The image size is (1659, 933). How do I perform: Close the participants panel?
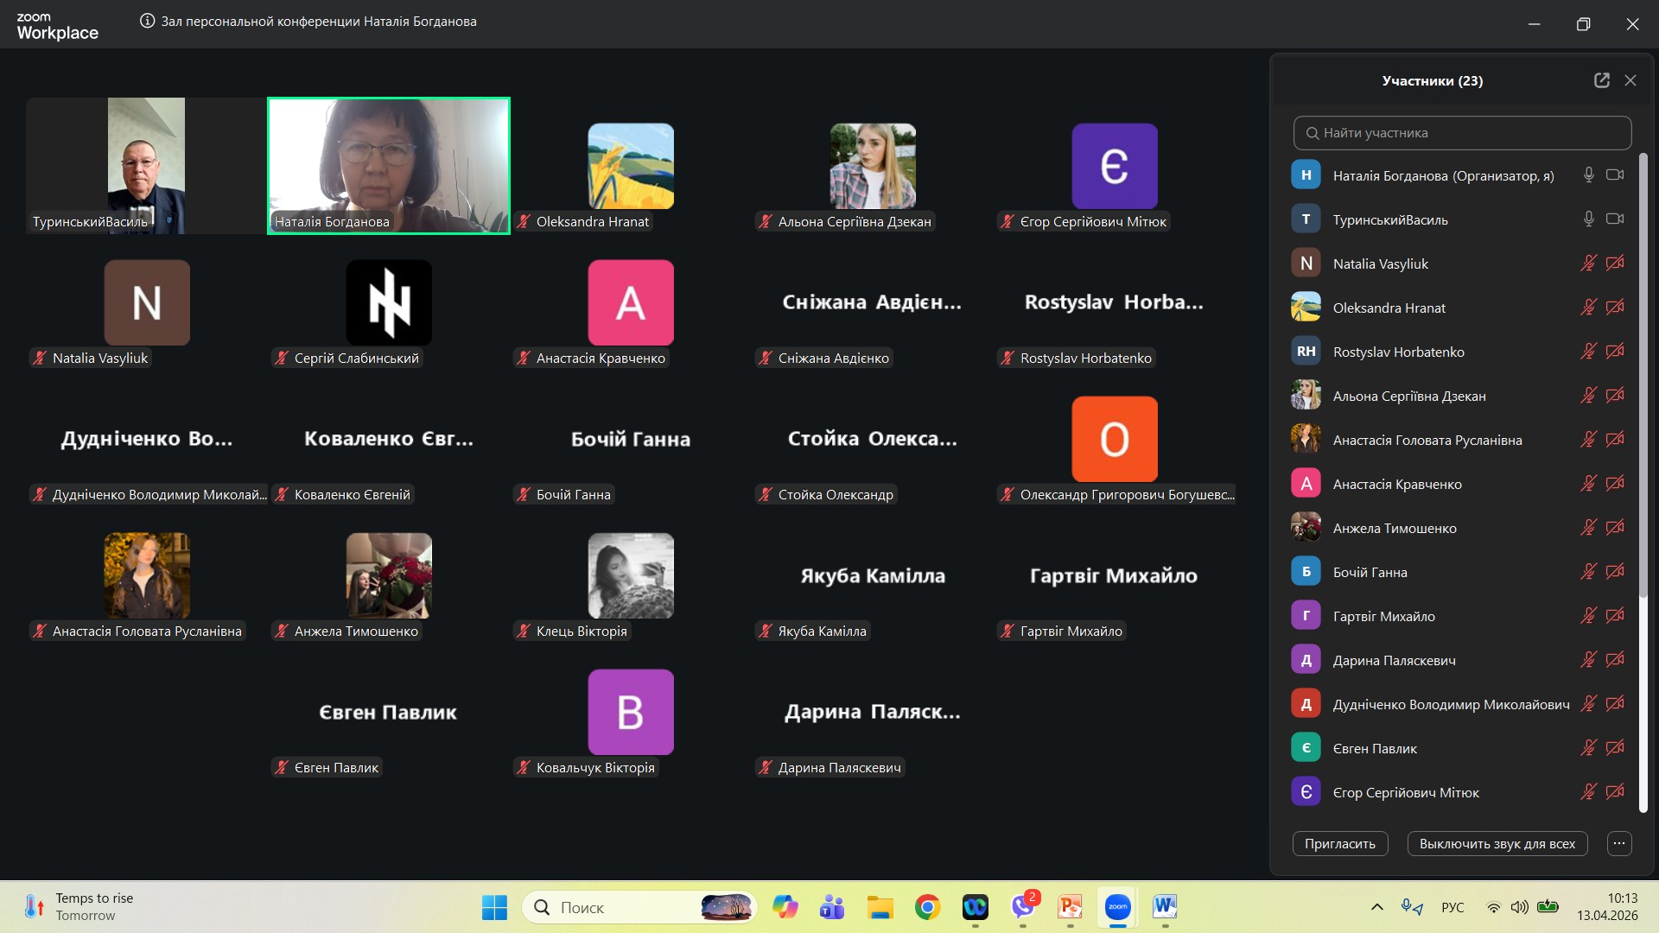point(1630,80)
